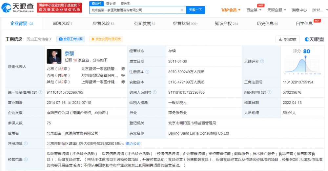
Task: Open the 郑州澳投投资咨询有... company link
Action: [100, 75]
